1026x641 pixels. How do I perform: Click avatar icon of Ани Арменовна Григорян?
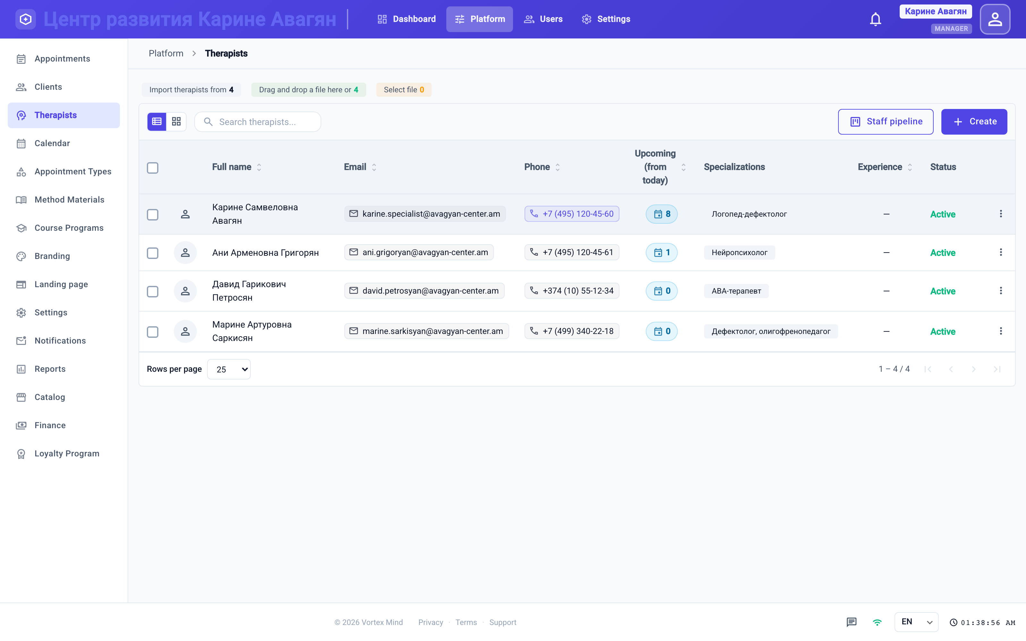coord(185,253)
